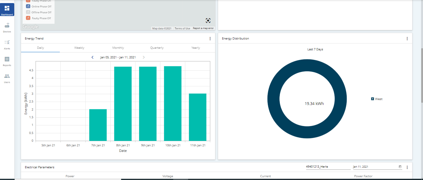Open Energy Distribution three-dot options menu
This screenshot has height=180, width=423.
click(407, 39)
